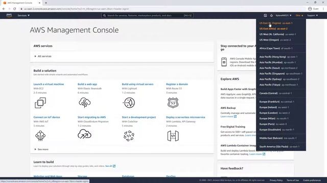This screenshot has height=183, width=327.
Task: Click the AWS logo home icon
Action: coord(9,15)
